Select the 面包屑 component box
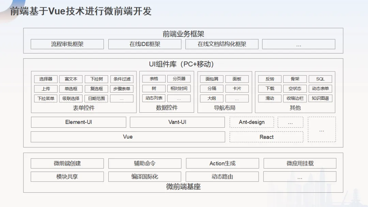The height and width of the screenshot is (207, 368). 212,79
